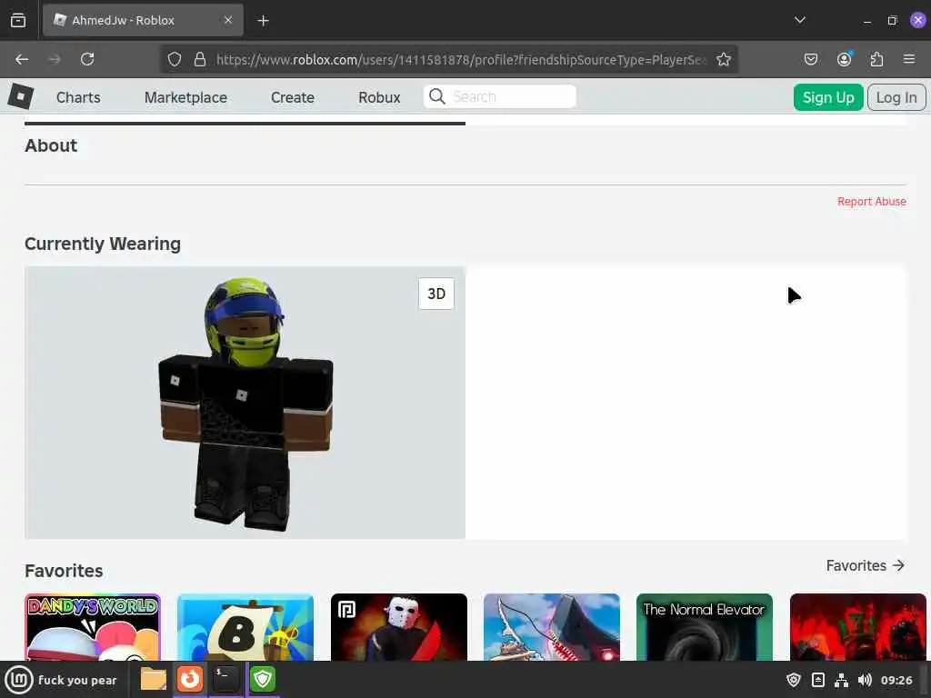Click into the Roblox Search field
This screenshot has height=698, width=931.
coord(500,96)
